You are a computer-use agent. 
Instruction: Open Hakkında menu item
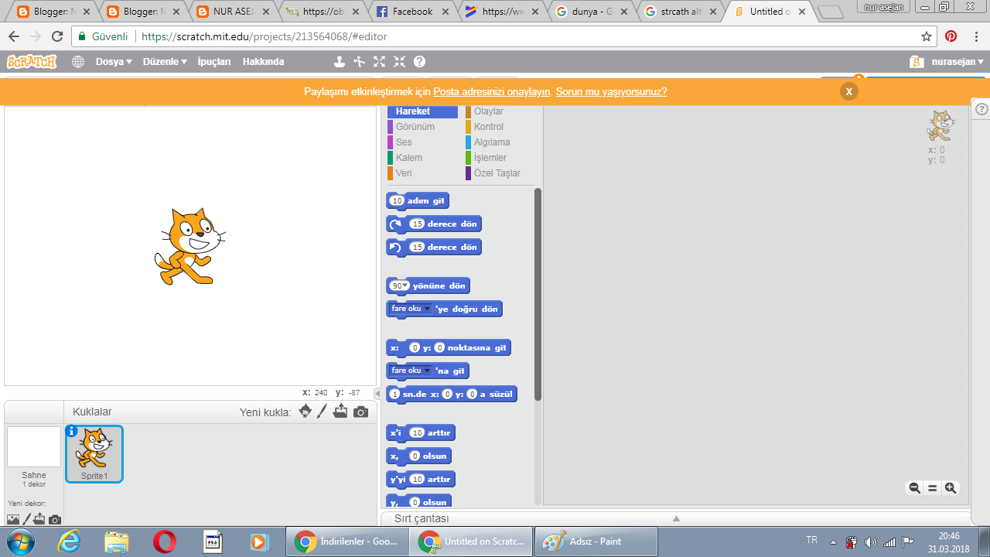click(x=263, y=62)
